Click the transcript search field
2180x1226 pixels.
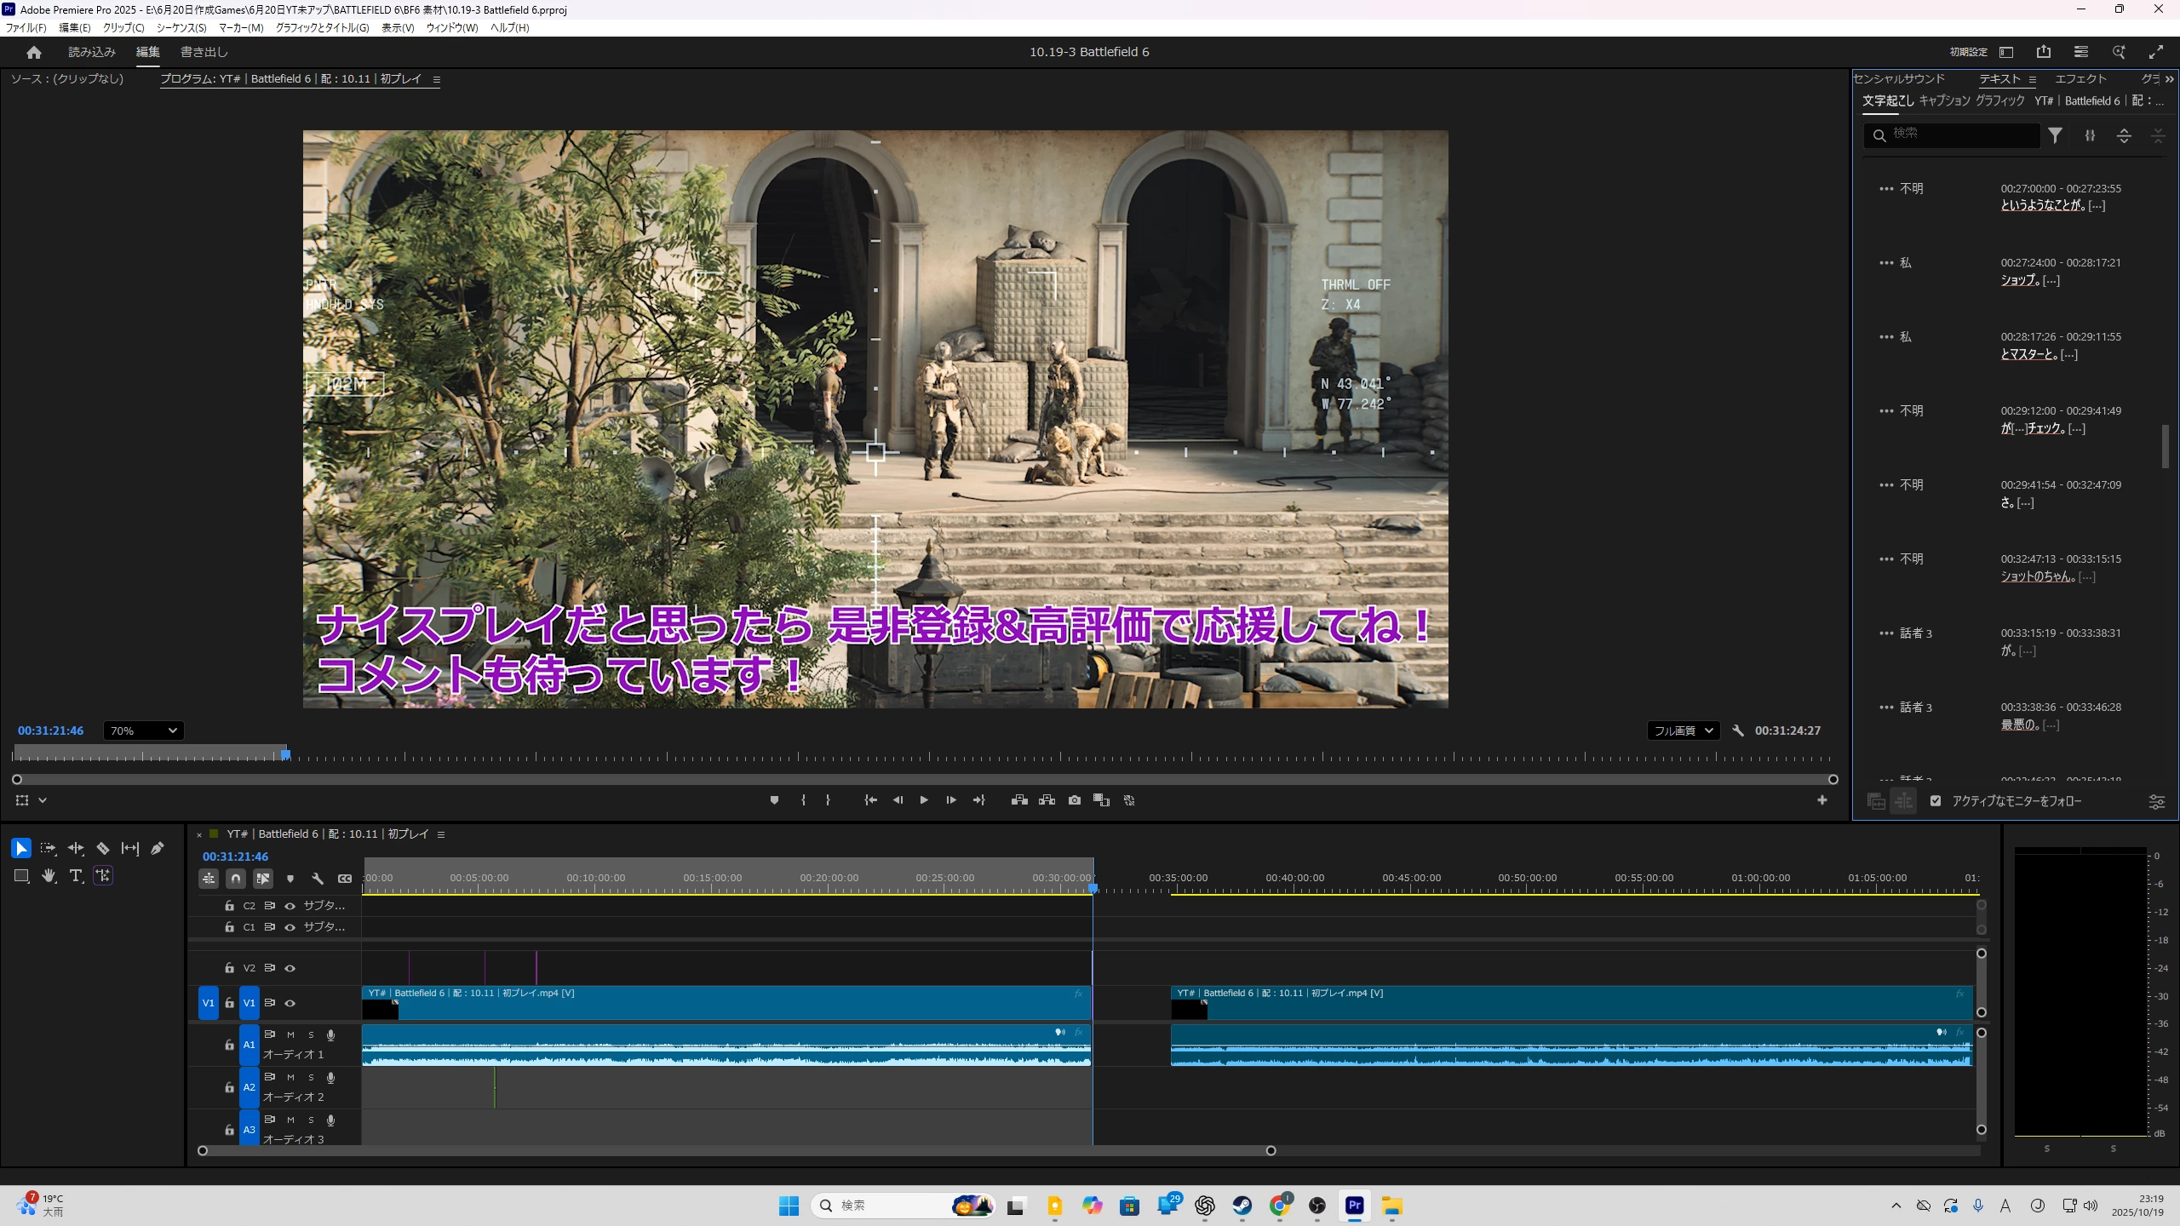click(1959, 134)
